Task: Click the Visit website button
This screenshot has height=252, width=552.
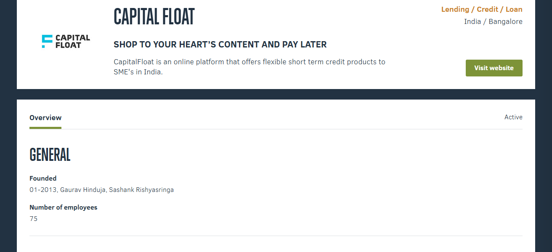Action: click(x=494, y=68)
